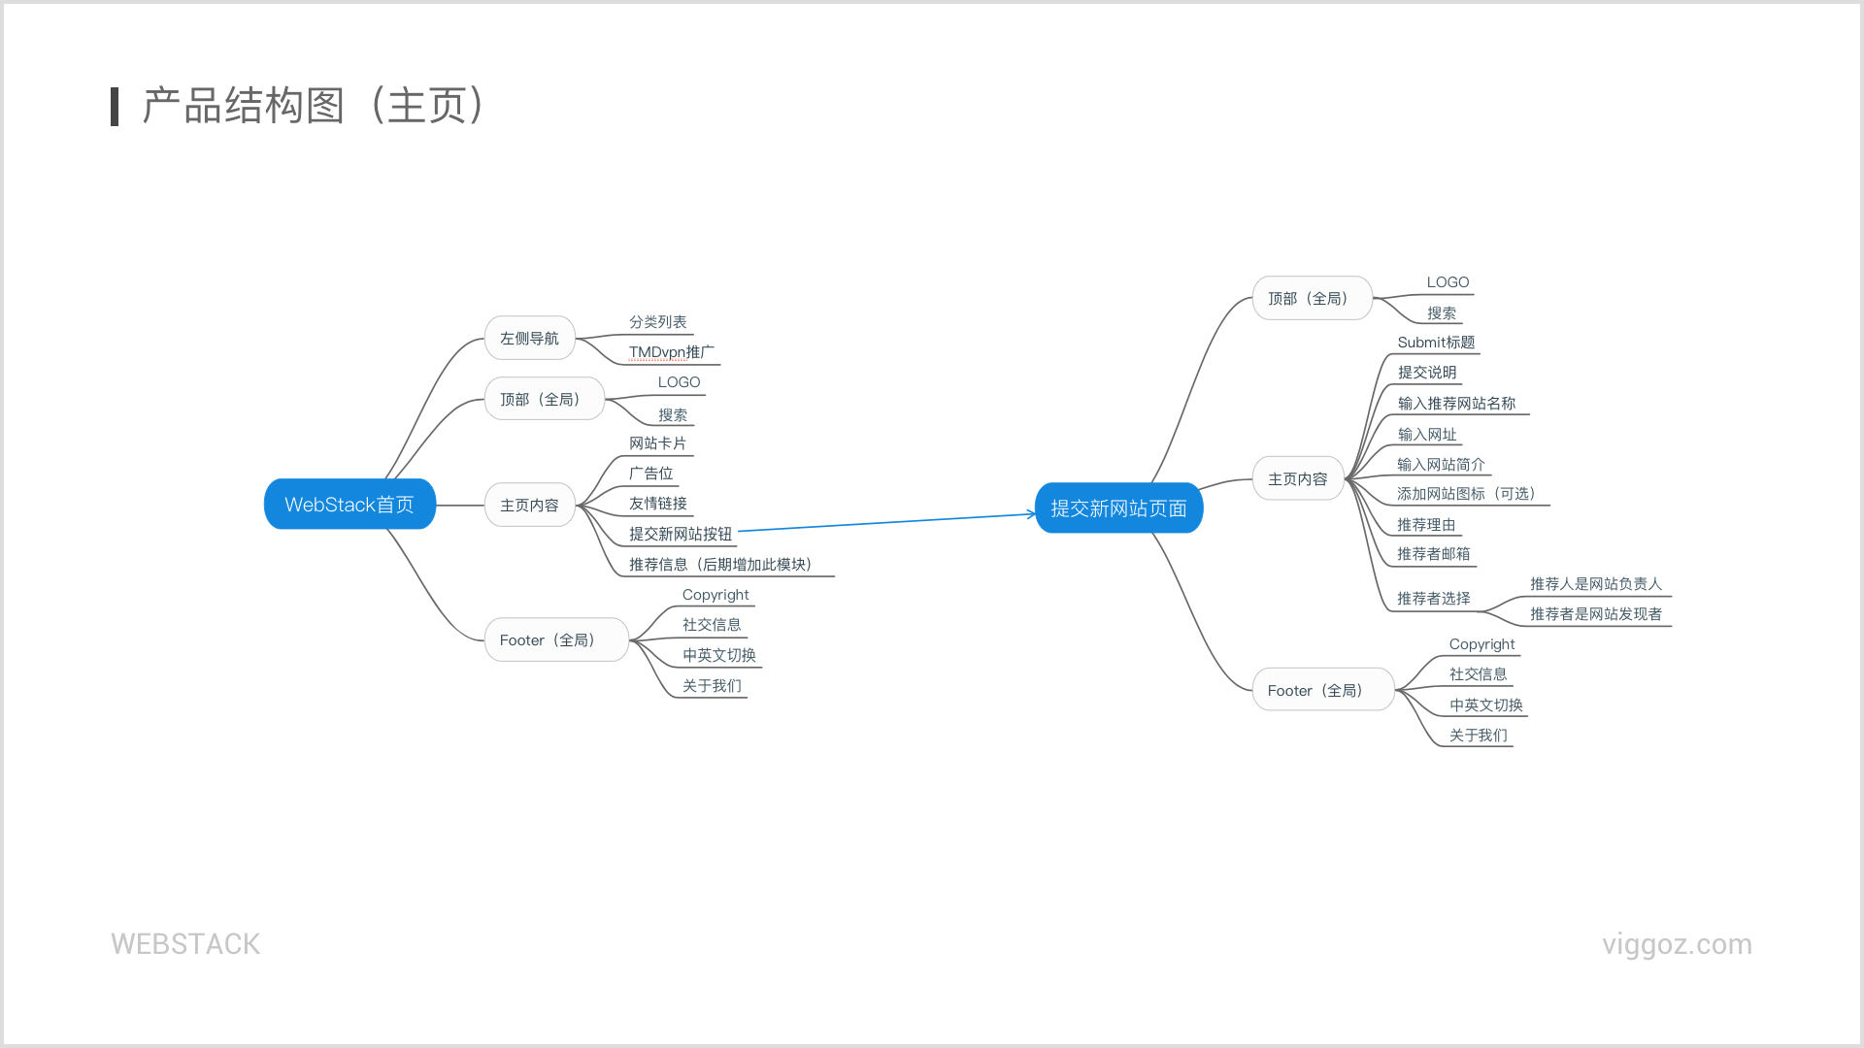Click the 推荐信息（后期增加此模块） leaf
Viewport: 1864px width, 1048px height.
(722, 565)
